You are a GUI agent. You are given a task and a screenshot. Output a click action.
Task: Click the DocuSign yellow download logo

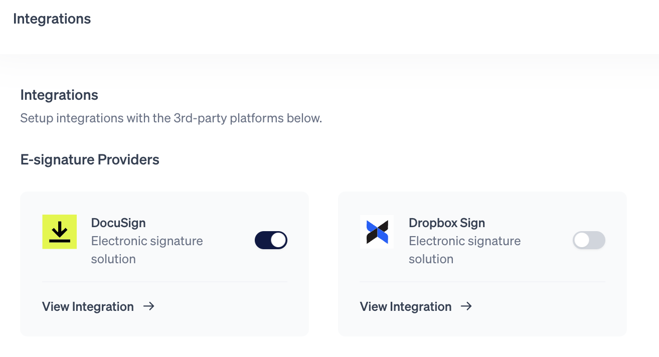pos(59,232)
